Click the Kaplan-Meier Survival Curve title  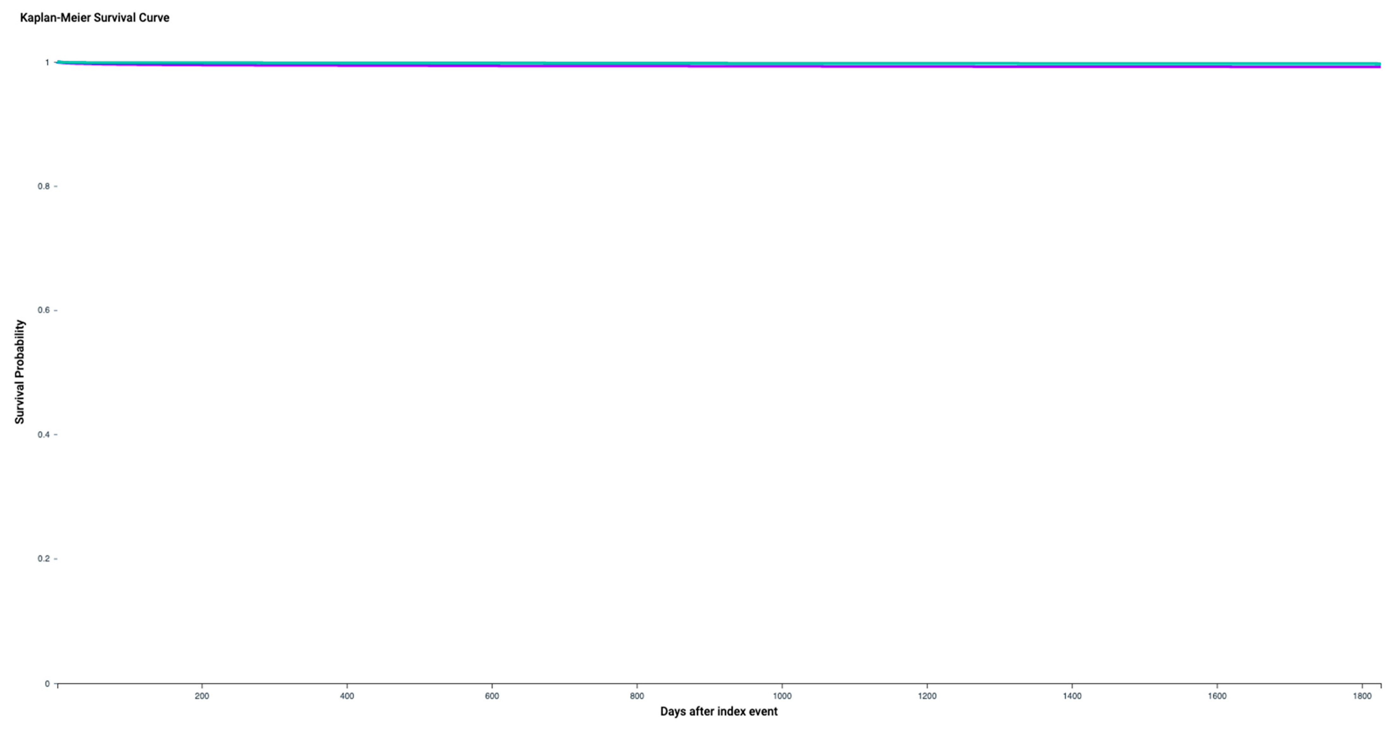click(x=94, y=18)
